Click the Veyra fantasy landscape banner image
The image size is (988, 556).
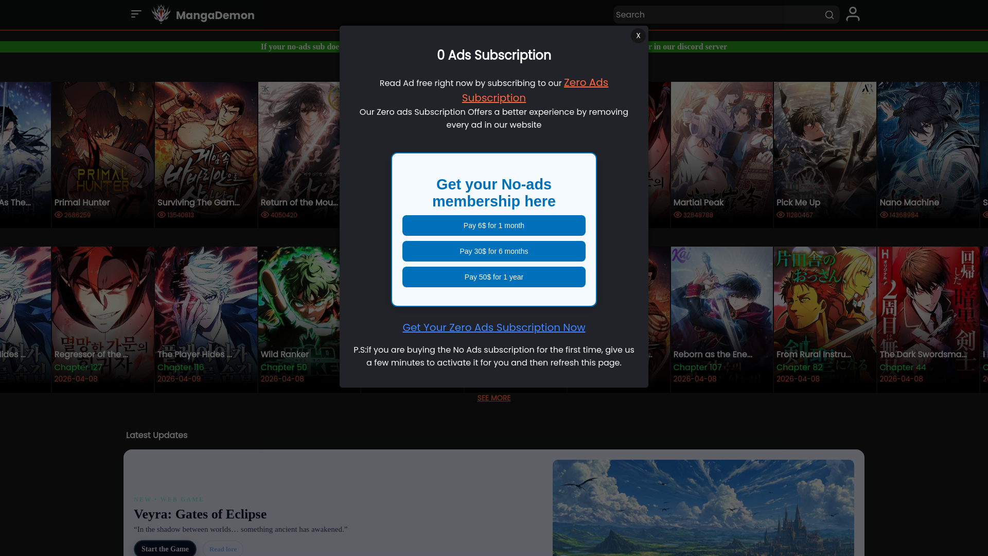pyautogui.click(x=703, y=508)
